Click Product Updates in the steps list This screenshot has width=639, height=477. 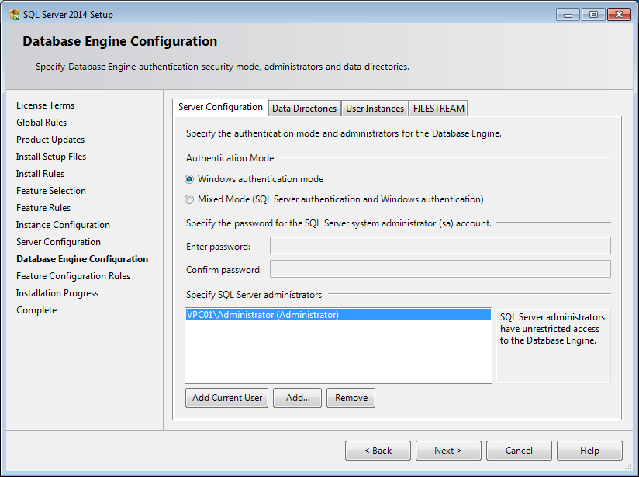point(50,140)
